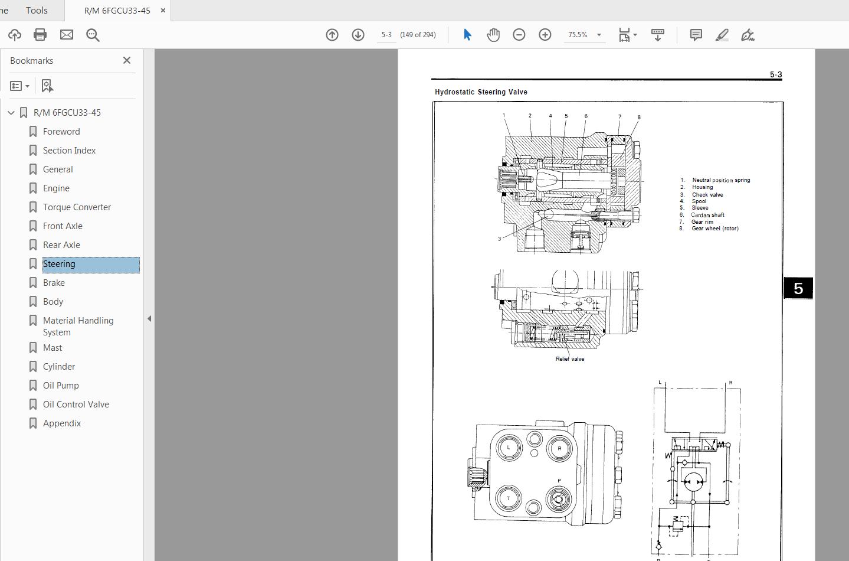
Task: Click the current page number field
Action: coord(386,34)
